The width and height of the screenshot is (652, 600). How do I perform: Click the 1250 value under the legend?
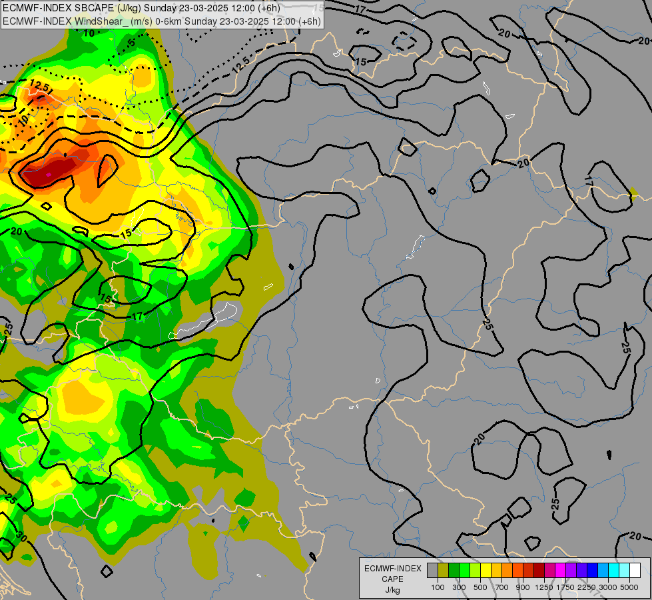544,587
